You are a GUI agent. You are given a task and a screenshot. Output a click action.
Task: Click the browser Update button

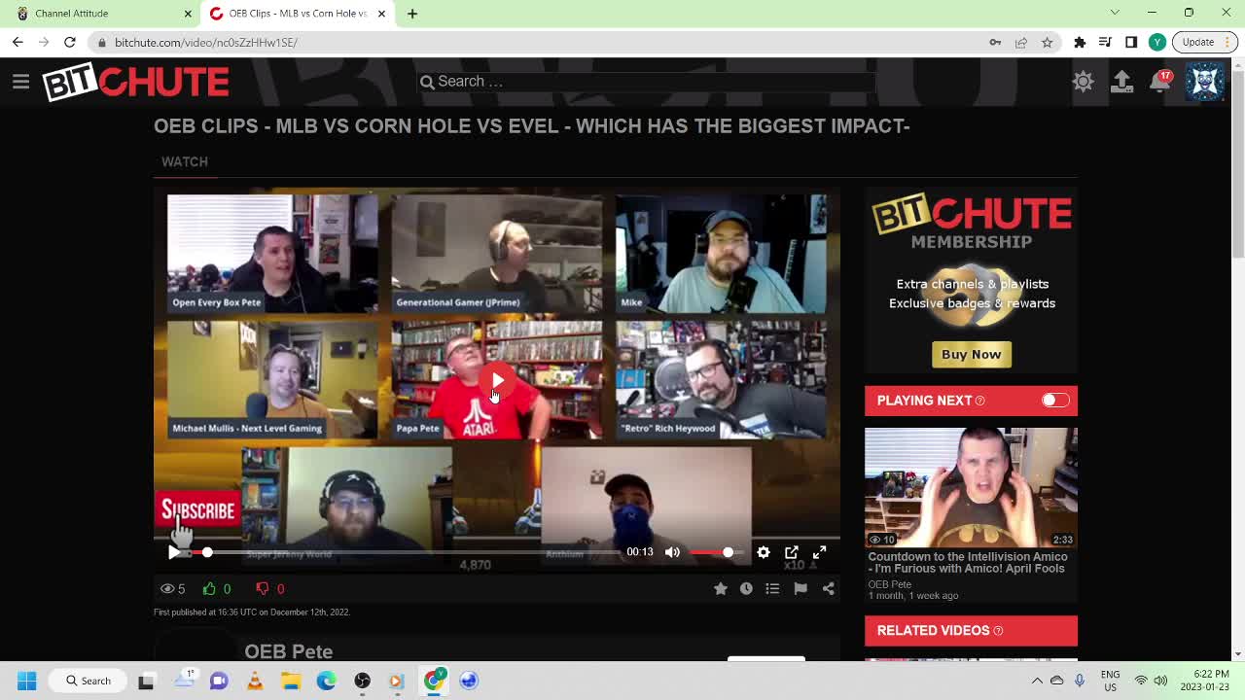click(x=1204, y=43)
